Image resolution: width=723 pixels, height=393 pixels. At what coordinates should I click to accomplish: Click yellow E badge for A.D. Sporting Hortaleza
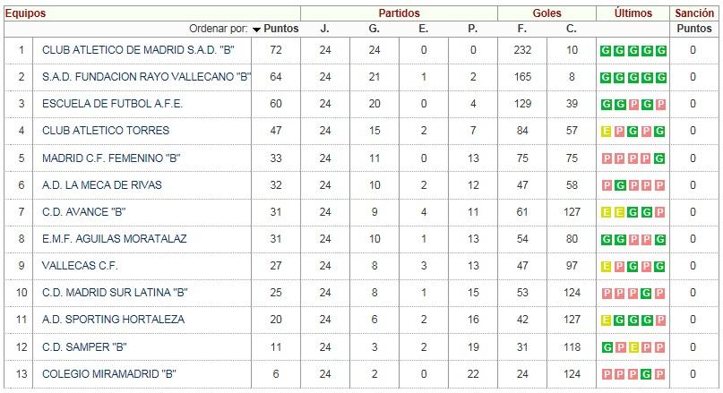point(606,320)
